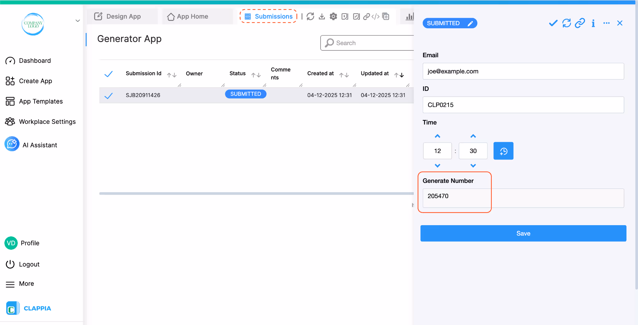Click the bulk delete trash icon
The width and height of the screenshot is (638, 325).
tap(386, 16)
